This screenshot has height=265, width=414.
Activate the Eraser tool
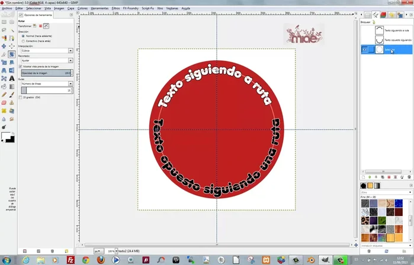point(4,102)
